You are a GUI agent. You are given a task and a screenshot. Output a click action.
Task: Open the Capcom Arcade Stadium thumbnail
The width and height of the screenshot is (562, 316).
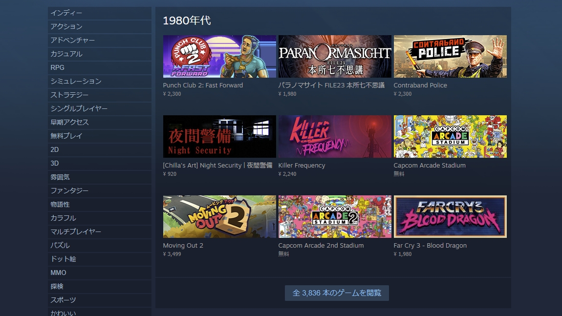pyautogui.click(x=450, y=136)
